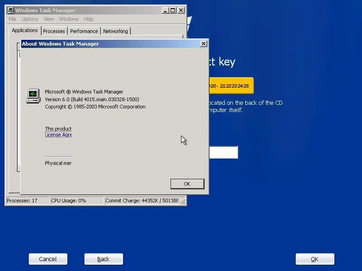This screenshot has height=271, width=362.
Task: Switch to the Networking tab
Action: [115, 31]
